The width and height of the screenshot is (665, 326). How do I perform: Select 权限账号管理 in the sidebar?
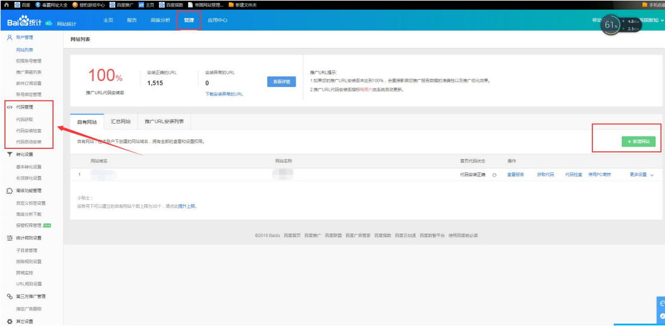coord(29,61)
